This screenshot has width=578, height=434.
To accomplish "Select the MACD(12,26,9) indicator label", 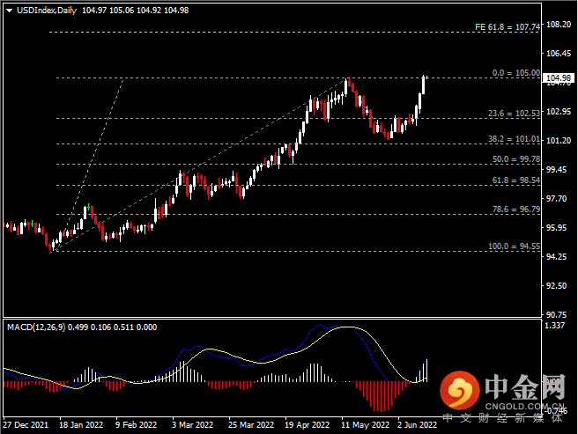I will click(x=36, y=327).
